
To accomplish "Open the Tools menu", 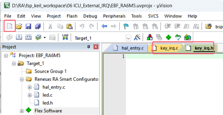I will click(x=137, y=16).
